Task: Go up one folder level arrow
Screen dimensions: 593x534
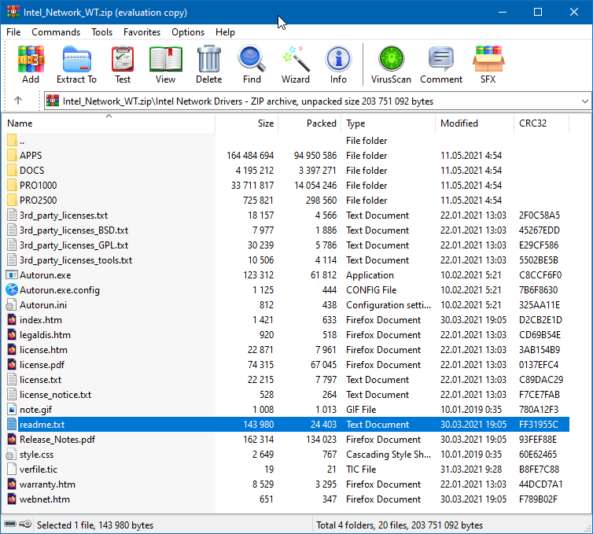Action: click(x=18, y=101)
